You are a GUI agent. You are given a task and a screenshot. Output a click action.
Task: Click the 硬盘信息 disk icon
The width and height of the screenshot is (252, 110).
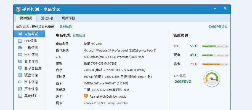click(x=20, y=75)
